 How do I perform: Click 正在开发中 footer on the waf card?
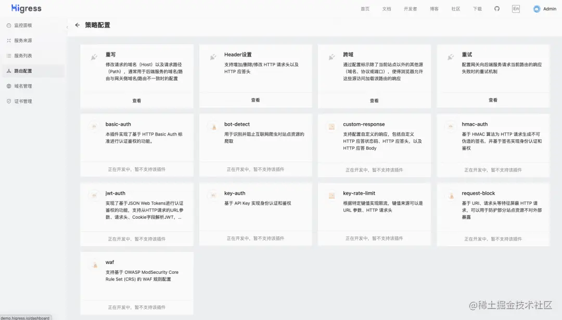(136, 308)
